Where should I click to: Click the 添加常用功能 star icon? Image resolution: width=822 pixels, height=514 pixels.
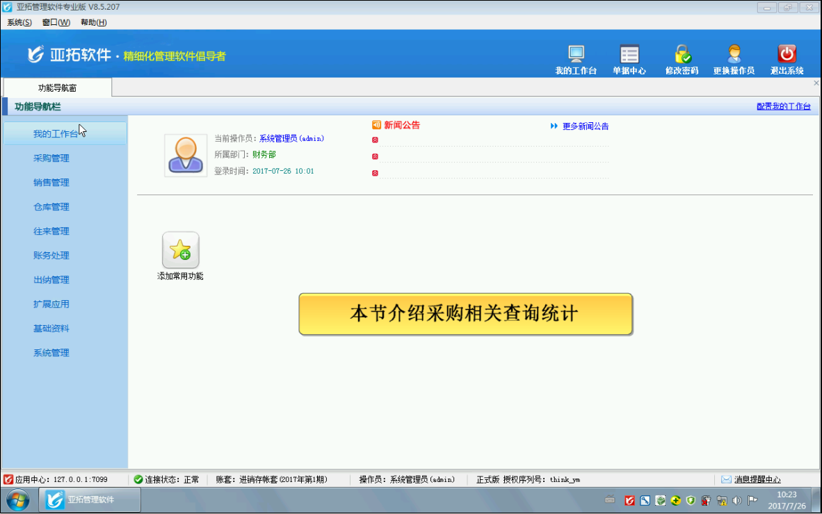click(181, 250)
